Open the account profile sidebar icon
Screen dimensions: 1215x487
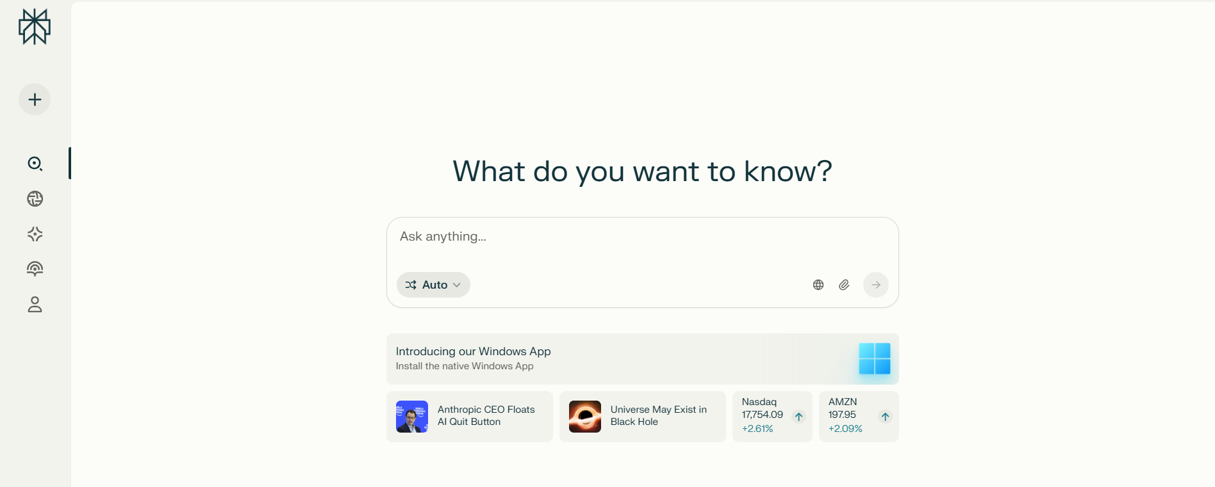[35, 305]
